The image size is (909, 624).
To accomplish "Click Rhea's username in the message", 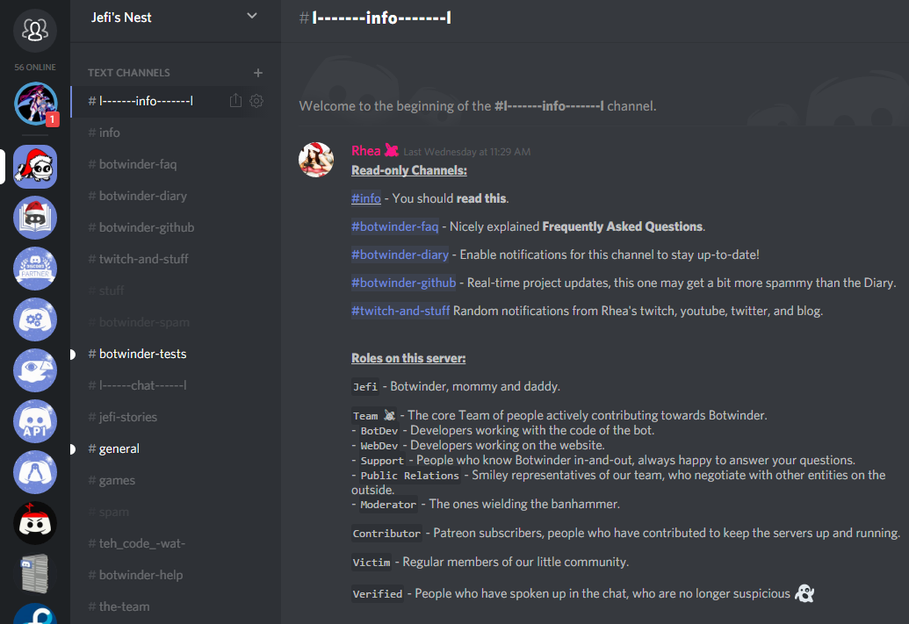I will (x=366, y=151).
